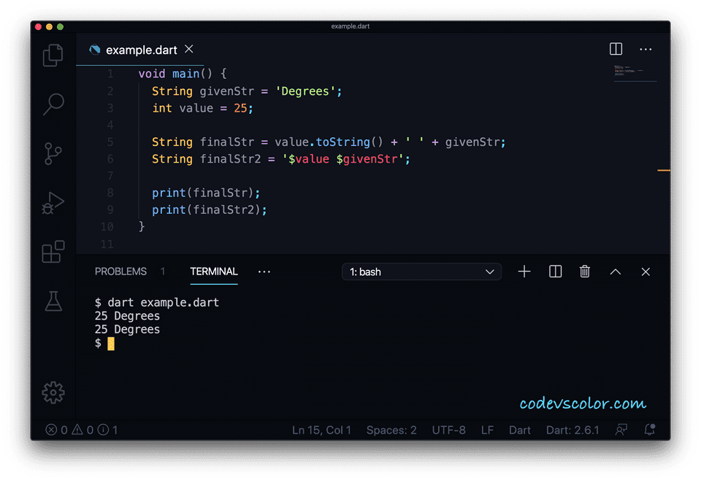Maximize the terminal panel with the chevron
Image resolution: width=701 pixels, height=481 pixels.
point(615,271)
